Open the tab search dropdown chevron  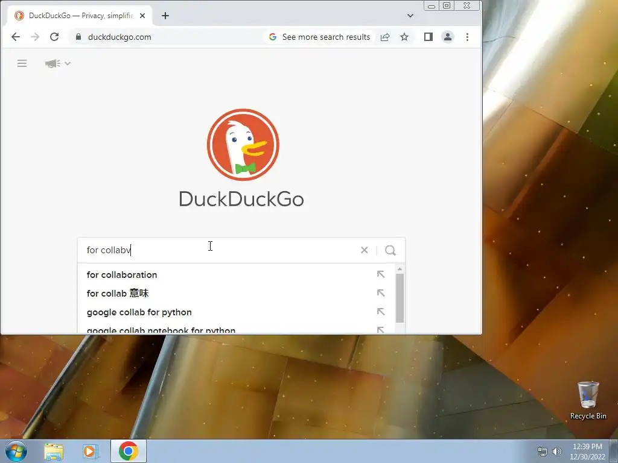pos(410,16)
